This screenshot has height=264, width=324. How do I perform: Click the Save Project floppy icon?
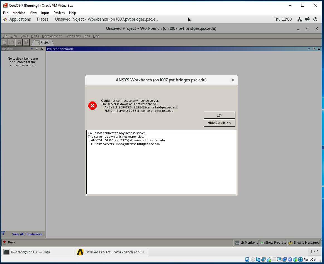point(19,42)
